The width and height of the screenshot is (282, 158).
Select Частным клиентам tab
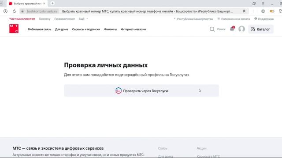click(22, 19)
